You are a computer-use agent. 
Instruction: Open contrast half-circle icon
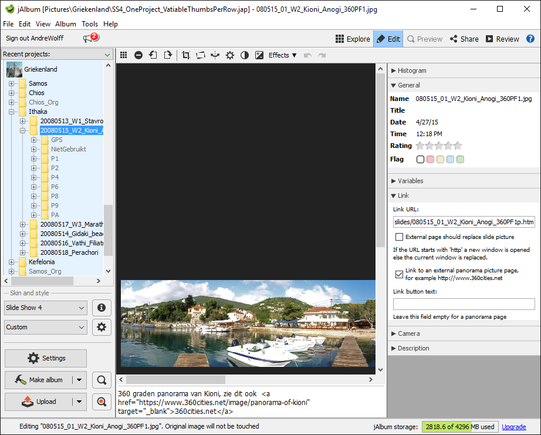[x=245, y=55]
